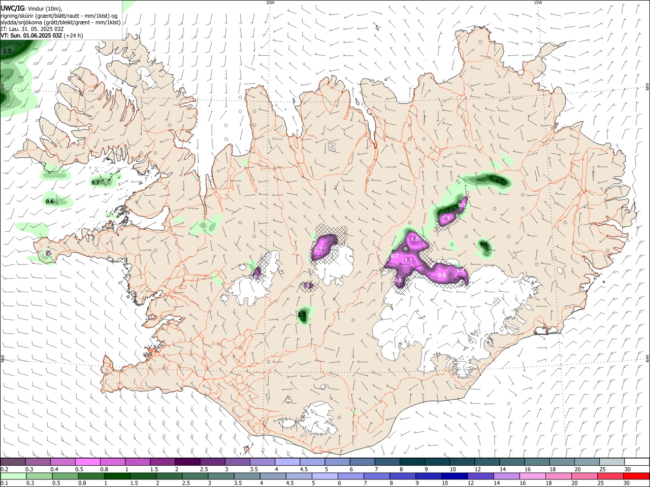The width and height of the screenshot is (650, 487).
Task: Select the dark teal 8–9 swatch on the top scale
Action: (x=412, y=462)
